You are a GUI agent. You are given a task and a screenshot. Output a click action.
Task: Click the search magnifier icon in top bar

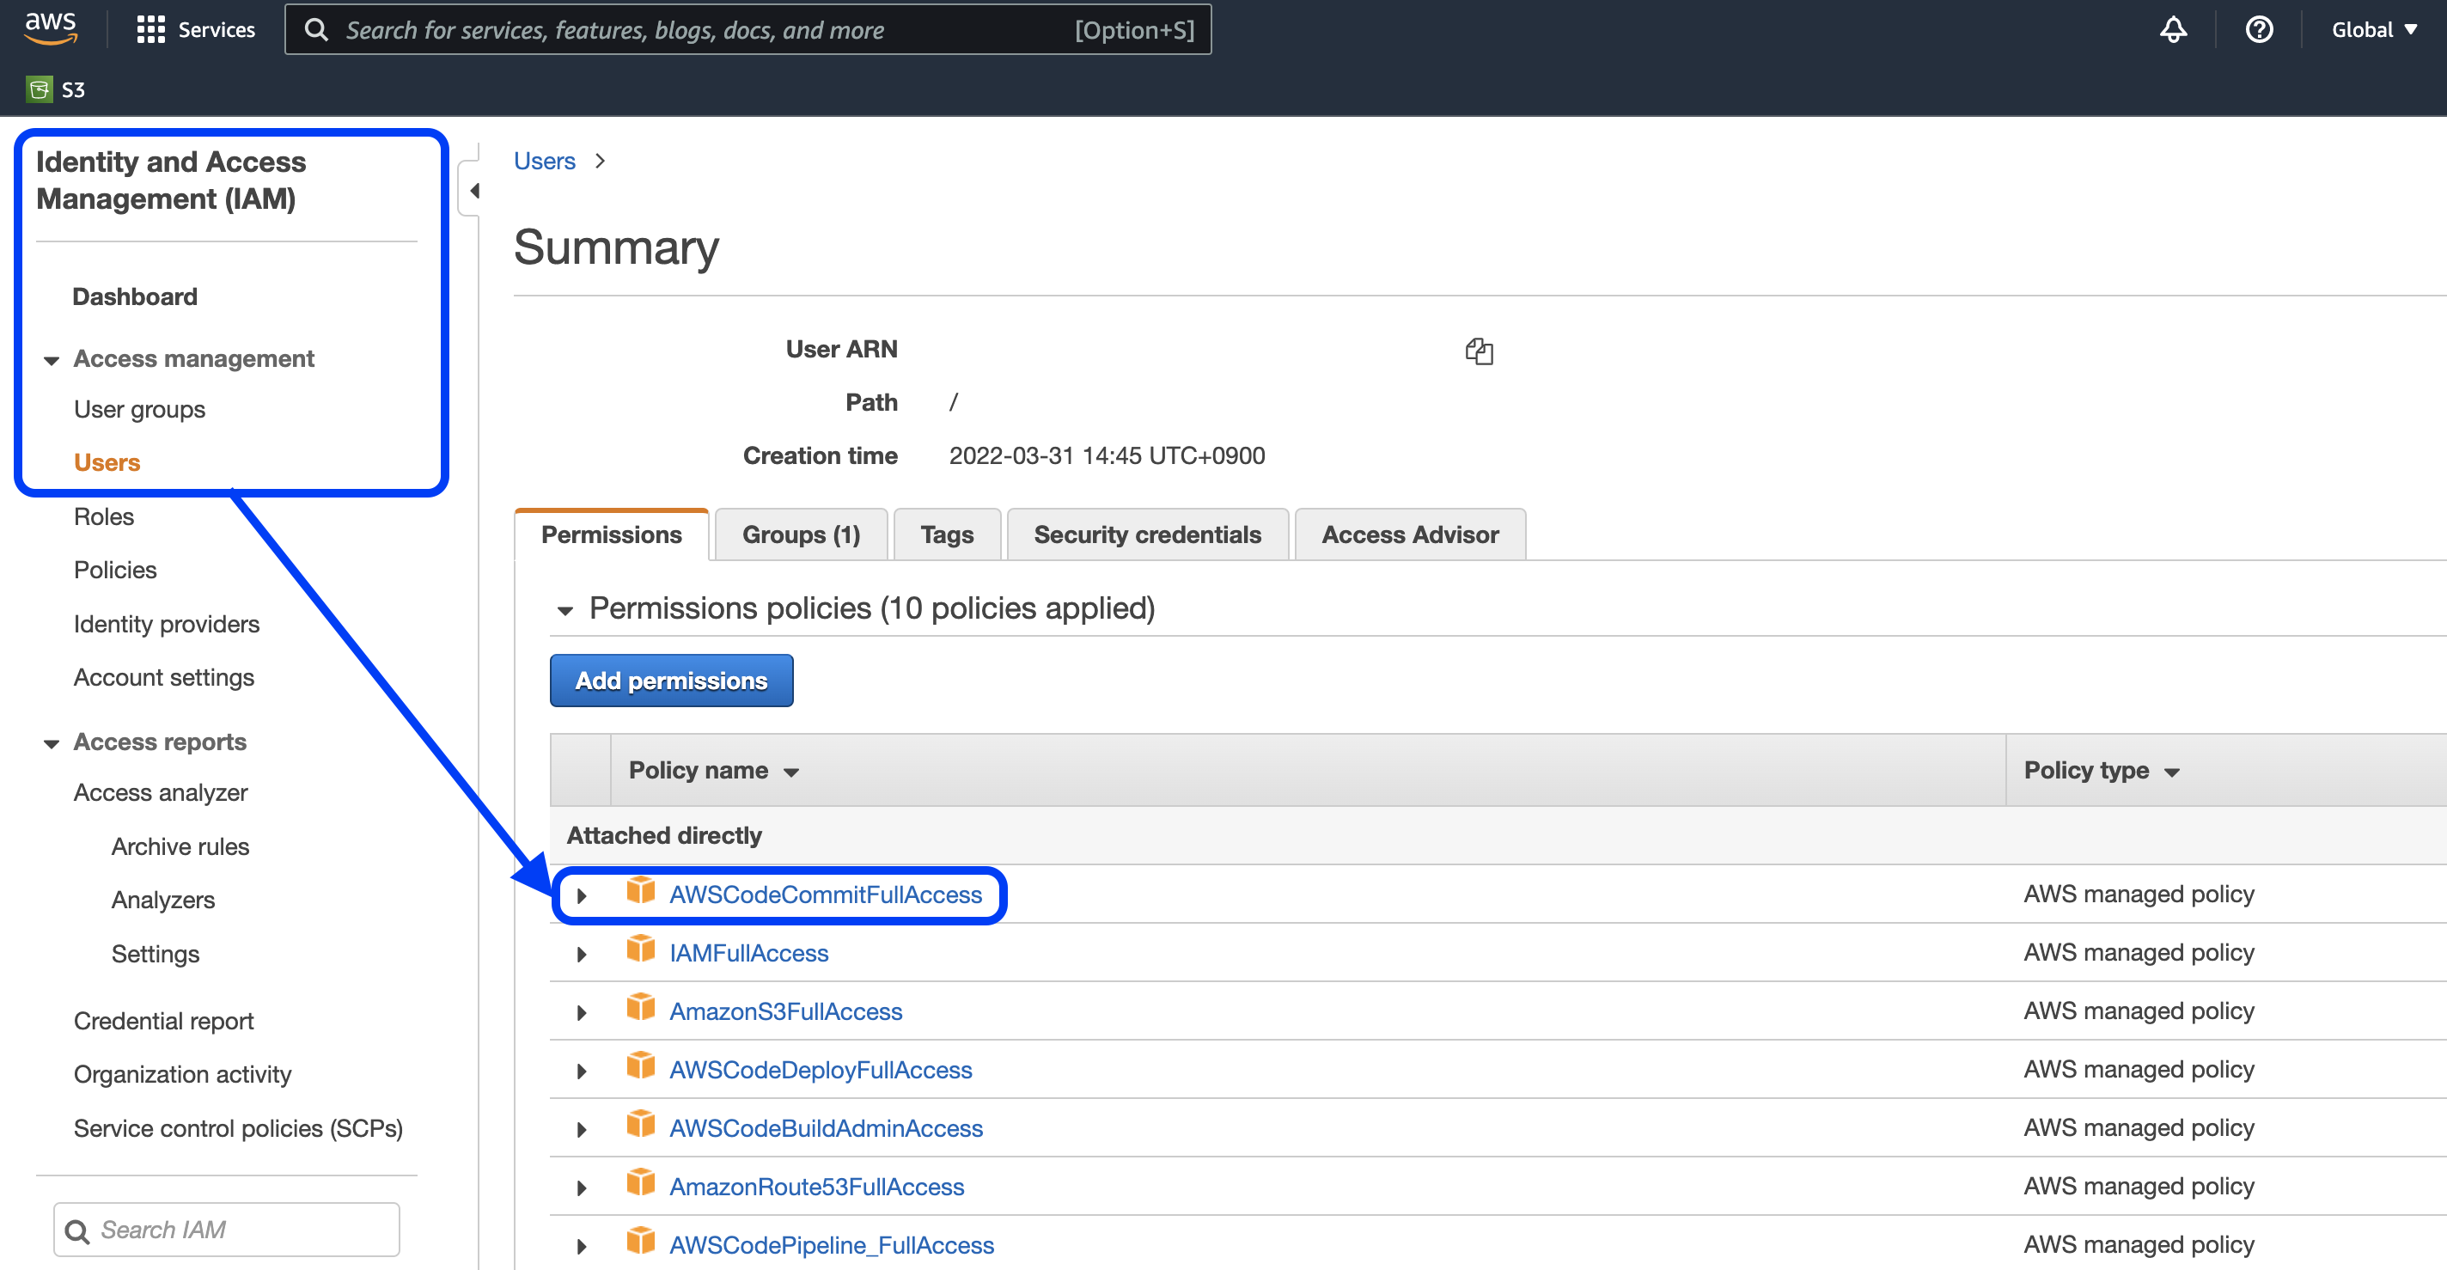316,30
